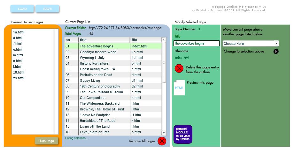Click the SAVE button
This screenshot has height=154, width=294.
click(x=47, y=9)
